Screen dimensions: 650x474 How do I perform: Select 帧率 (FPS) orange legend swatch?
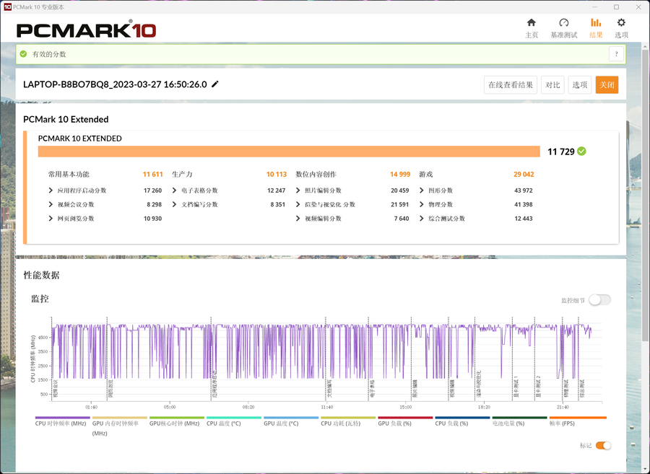[x=578, y=418]
